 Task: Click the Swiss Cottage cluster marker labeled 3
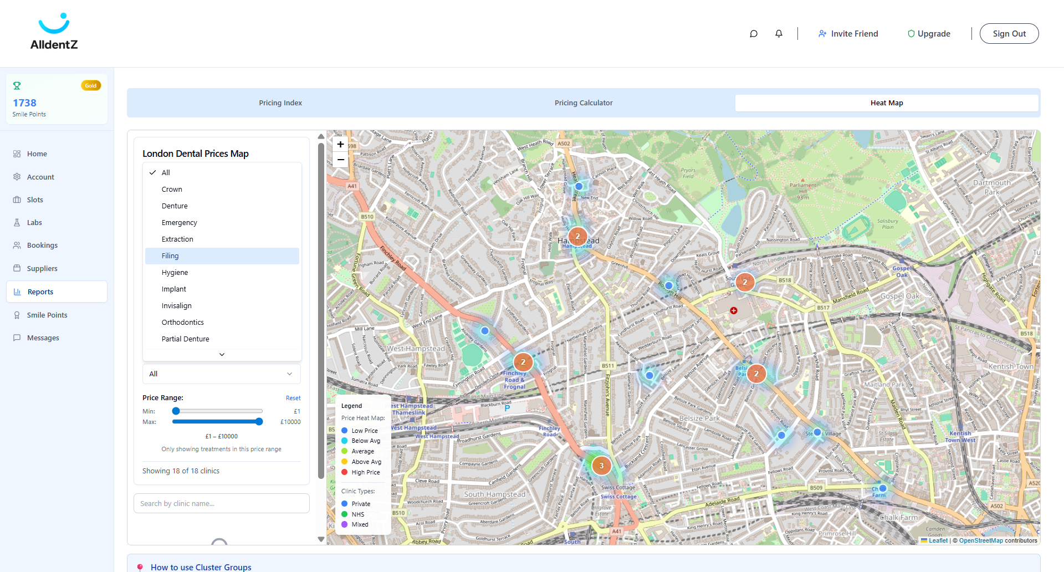point(601,466)
